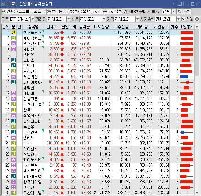Open the settings gear icon
Image resolution: width=201 pixels, height=196 pixels.
point(197,19)
